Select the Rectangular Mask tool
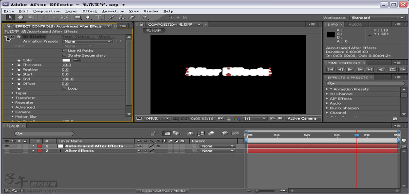This screenshot has height=194, width=409. coord(78,17)
